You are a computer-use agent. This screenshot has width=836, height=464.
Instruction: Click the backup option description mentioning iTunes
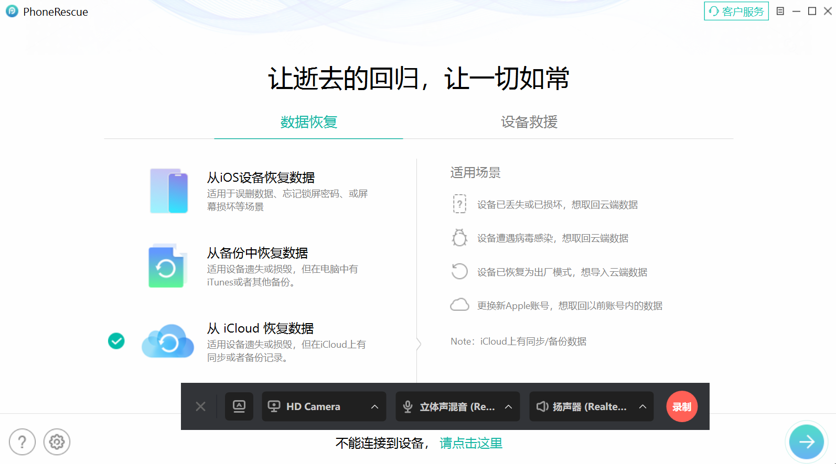pos(282,275)
